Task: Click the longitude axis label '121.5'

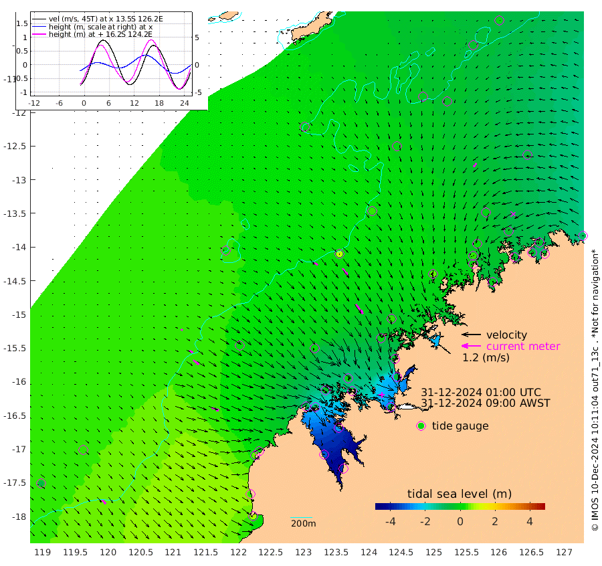Action: coord(206,553)
